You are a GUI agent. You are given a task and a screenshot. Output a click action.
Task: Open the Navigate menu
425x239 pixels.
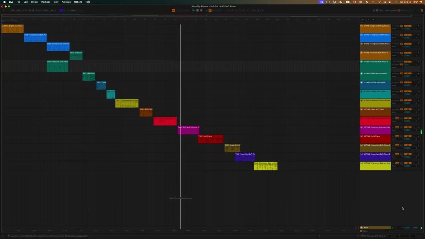click(66, 2)
